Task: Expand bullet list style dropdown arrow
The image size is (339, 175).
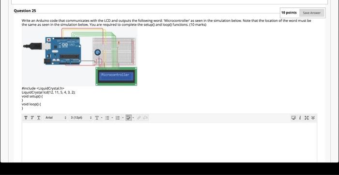Action: click(x=112, y=118)
